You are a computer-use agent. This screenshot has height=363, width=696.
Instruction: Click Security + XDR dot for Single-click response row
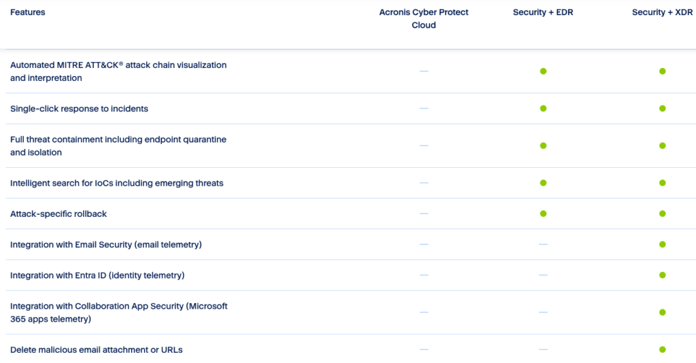coord(662,109)
